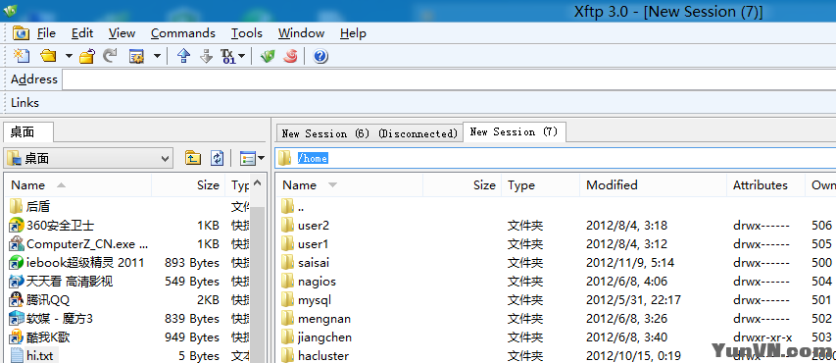Viewport: 836px width, 363px height.
Task: Select the user2 remote folder
Action: tap(305, 226)
